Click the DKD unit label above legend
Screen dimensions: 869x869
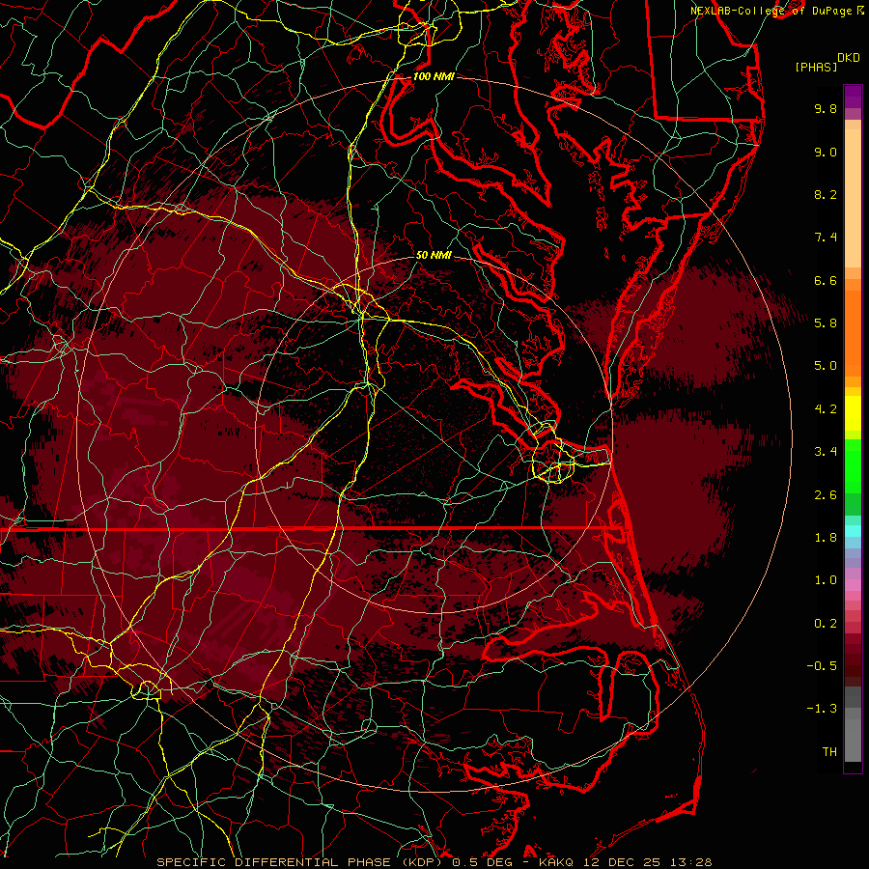[x=849, y=58]
